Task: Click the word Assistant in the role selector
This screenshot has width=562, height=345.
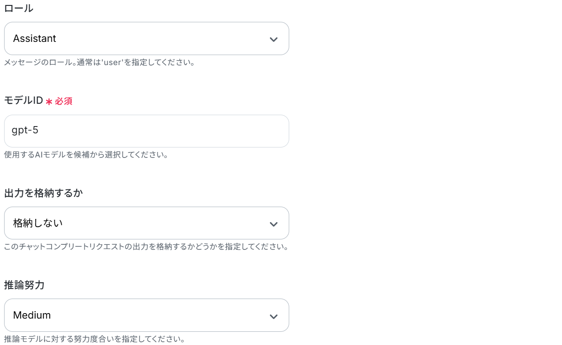Action: (x=35, y=39)
